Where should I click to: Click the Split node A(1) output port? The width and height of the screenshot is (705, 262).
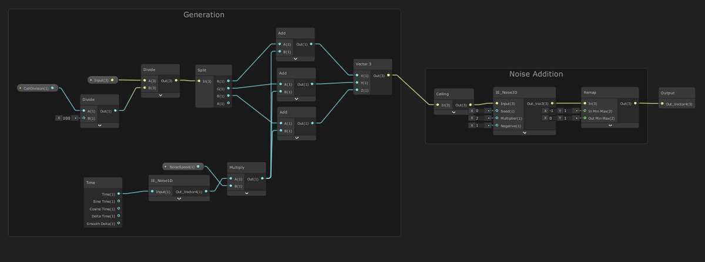229,103
